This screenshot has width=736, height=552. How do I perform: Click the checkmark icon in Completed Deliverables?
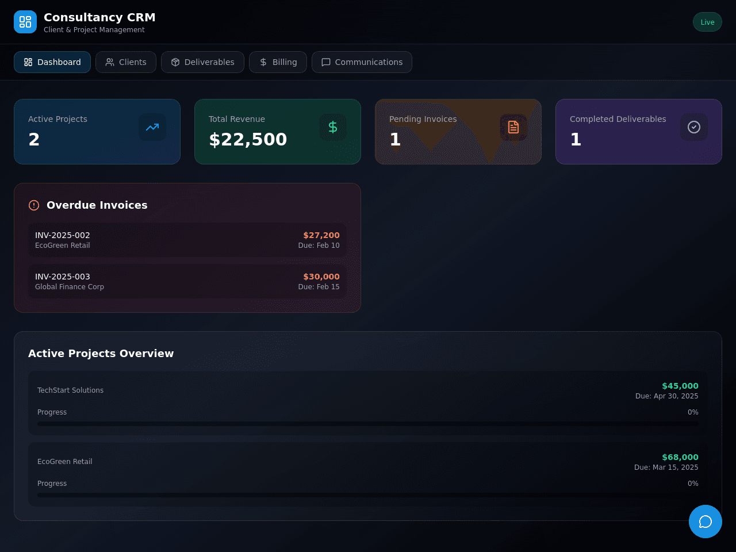(x=694, y=127)
